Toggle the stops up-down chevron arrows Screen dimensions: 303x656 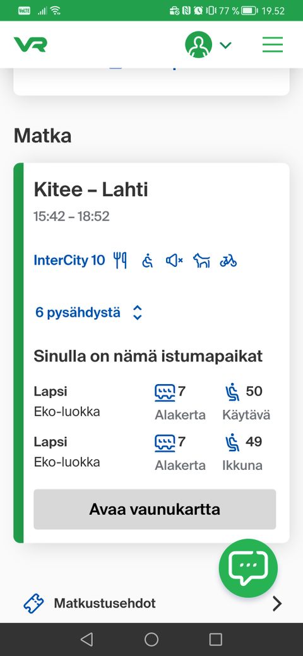point(137,312)
